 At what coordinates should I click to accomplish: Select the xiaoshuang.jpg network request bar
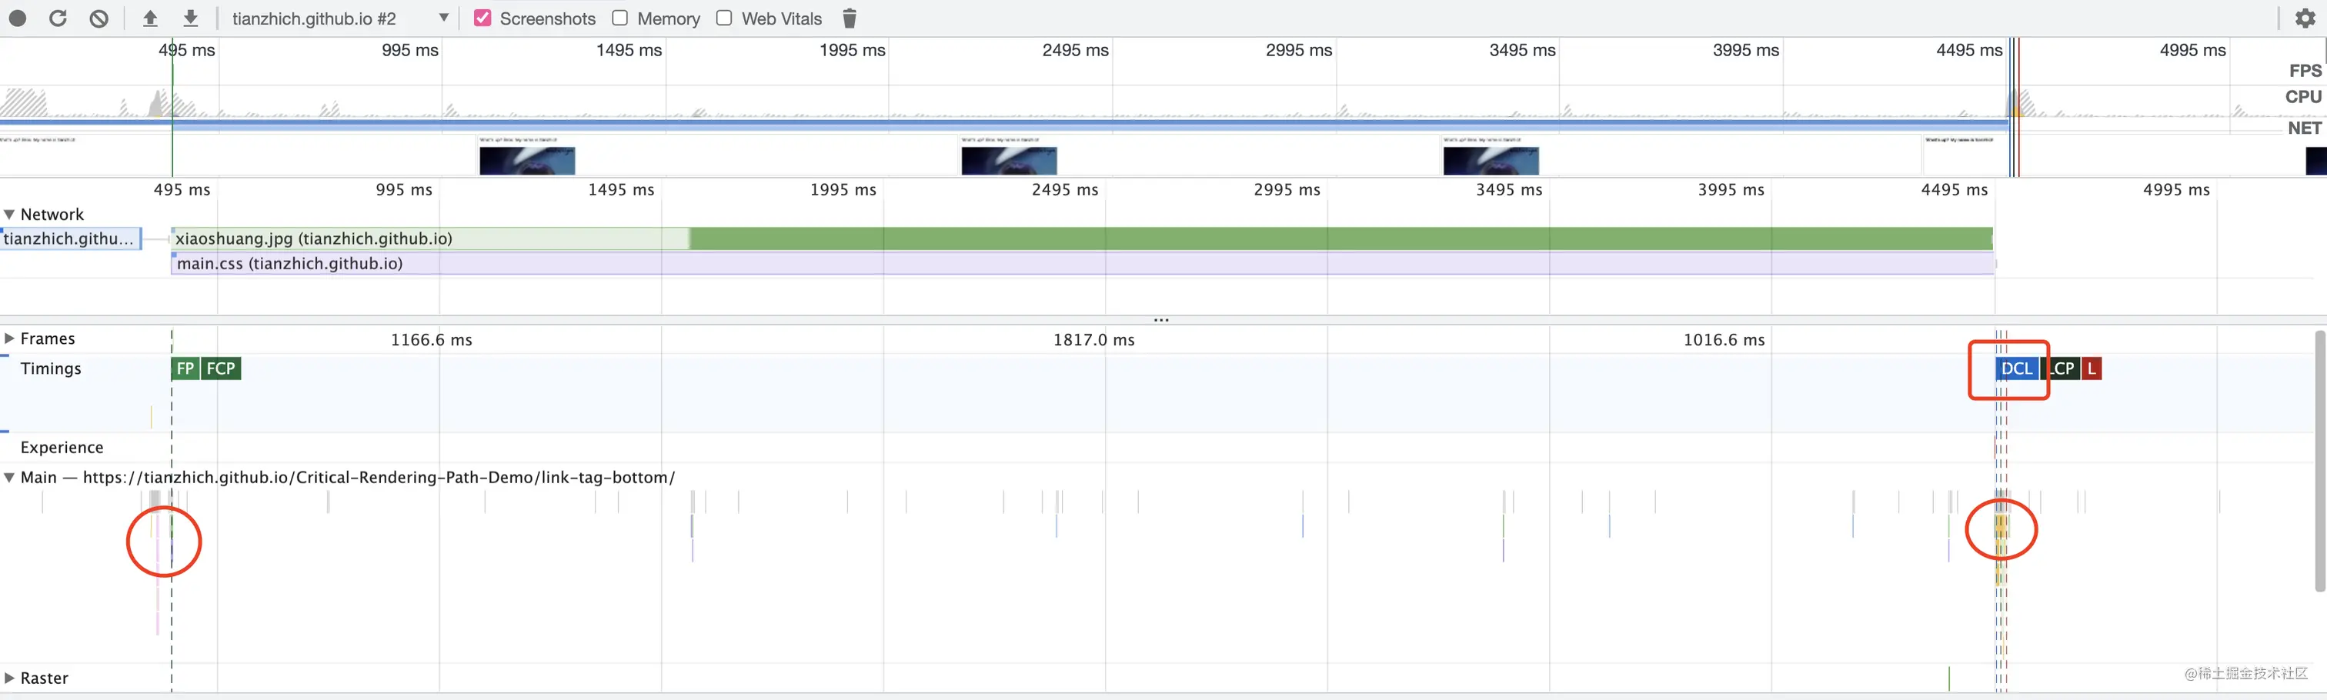tap(1081, 238)
